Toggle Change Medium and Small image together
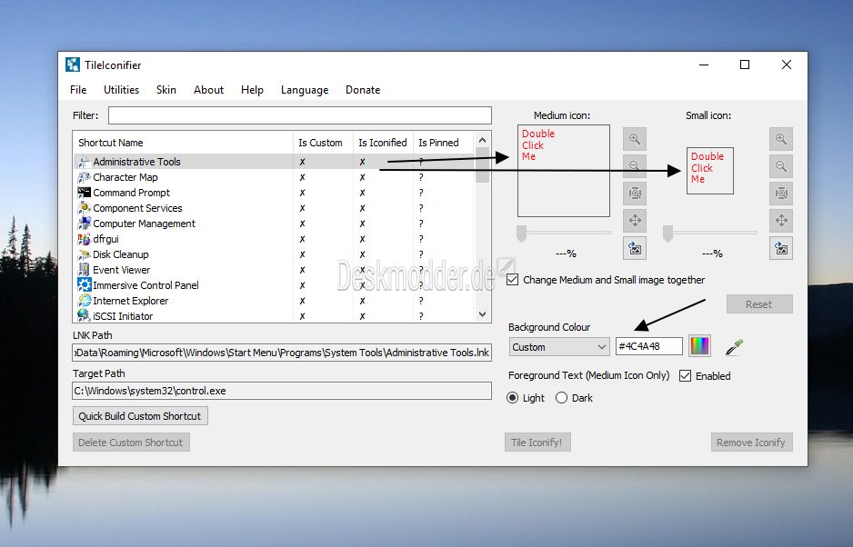Image resolution: width=853 pixels, height=547 pixels. point(512,280)
